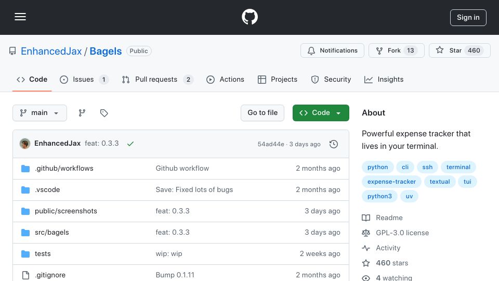The height and width of the screenshot is (281, 499).
Task: Click Go to file button
Action: (x=262, y=113)
